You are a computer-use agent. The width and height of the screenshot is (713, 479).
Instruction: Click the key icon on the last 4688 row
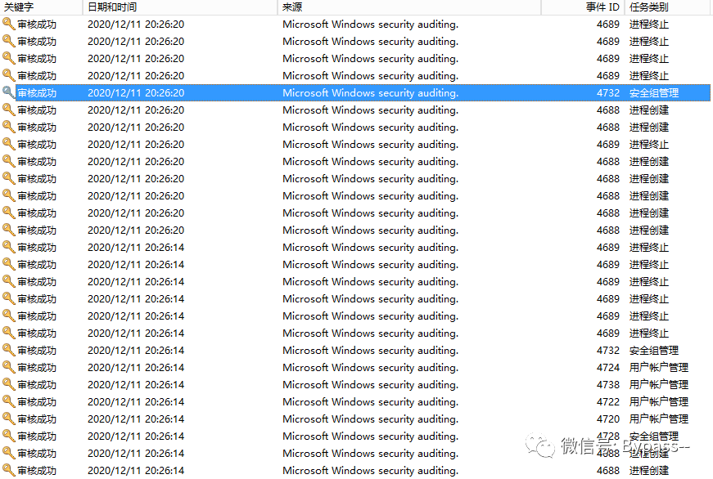pyautogui.click(x=7, y=470)
